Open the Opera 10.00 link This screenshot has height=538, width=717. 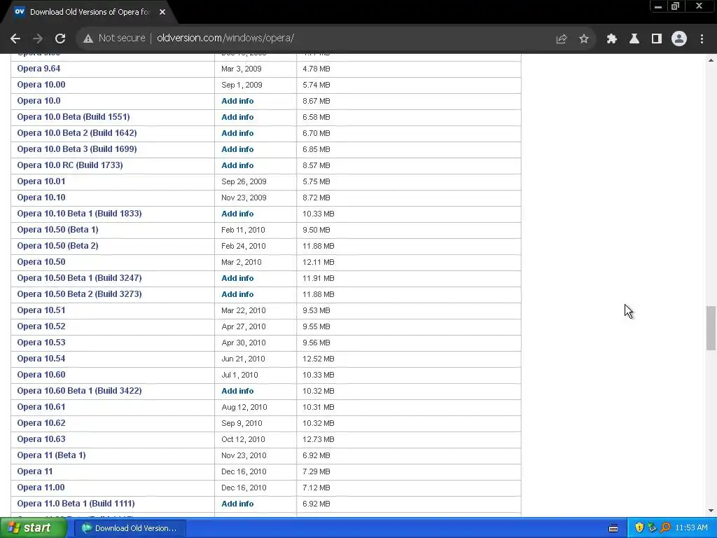coord(41,85)
